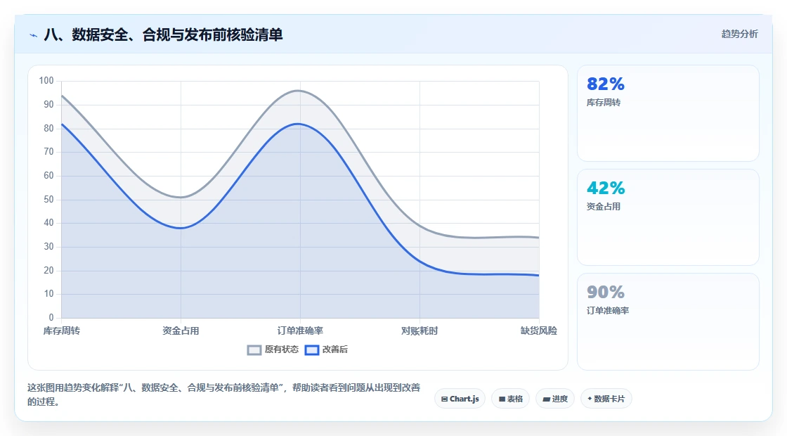Click the 原有状态 legend color box
Viewport: 787px width, 436px height.
click(254, 350)
